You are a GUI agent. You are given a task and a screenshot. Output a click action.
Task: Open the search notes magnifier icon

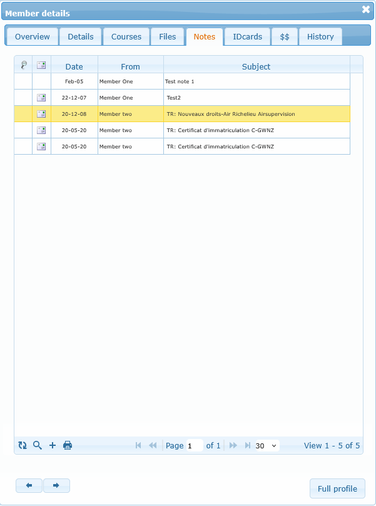(38, 445)
